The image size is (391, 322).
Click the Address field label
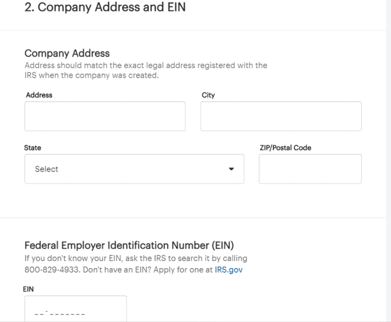pos(39,95)
